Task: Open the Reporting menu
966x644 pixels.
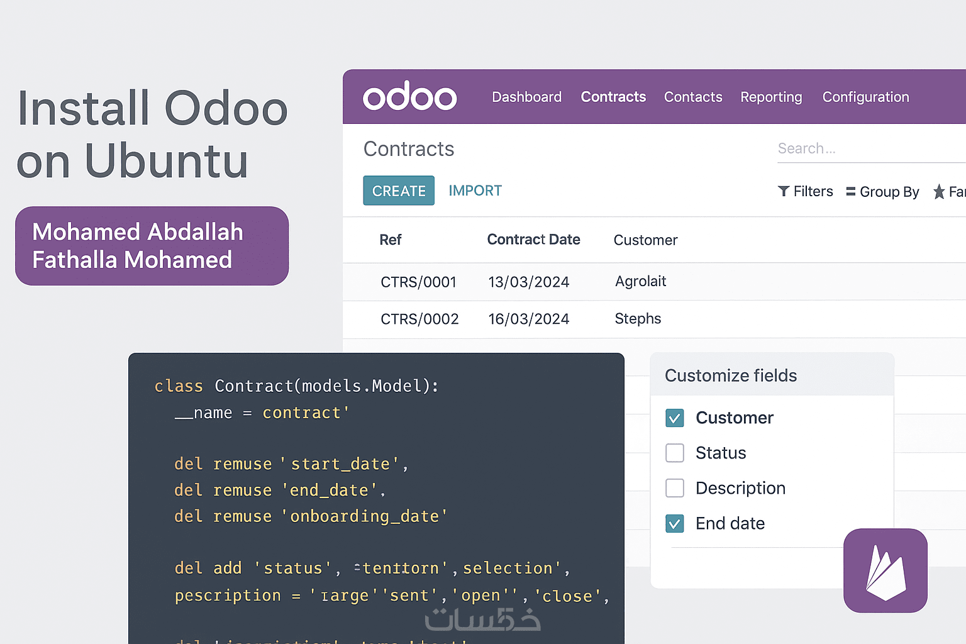Action: pyautogui.click(x=771, y=97)
